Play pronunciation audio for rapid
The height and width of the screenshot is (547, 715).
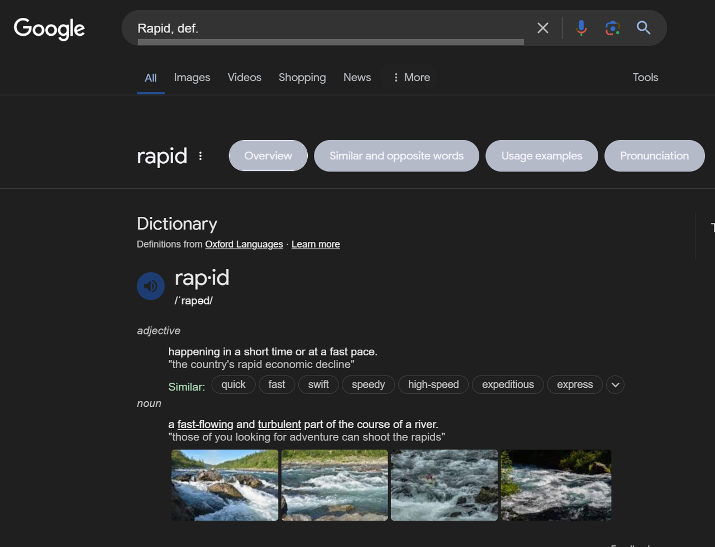point(150,286)
